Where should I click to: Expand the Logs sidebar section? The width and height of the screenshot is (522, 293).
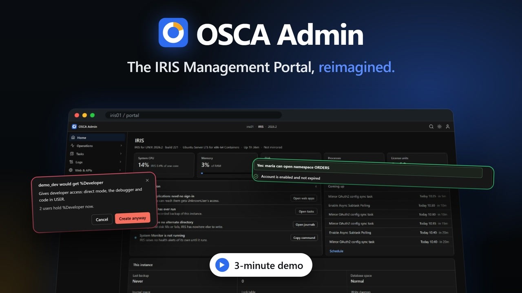point(120,162)
